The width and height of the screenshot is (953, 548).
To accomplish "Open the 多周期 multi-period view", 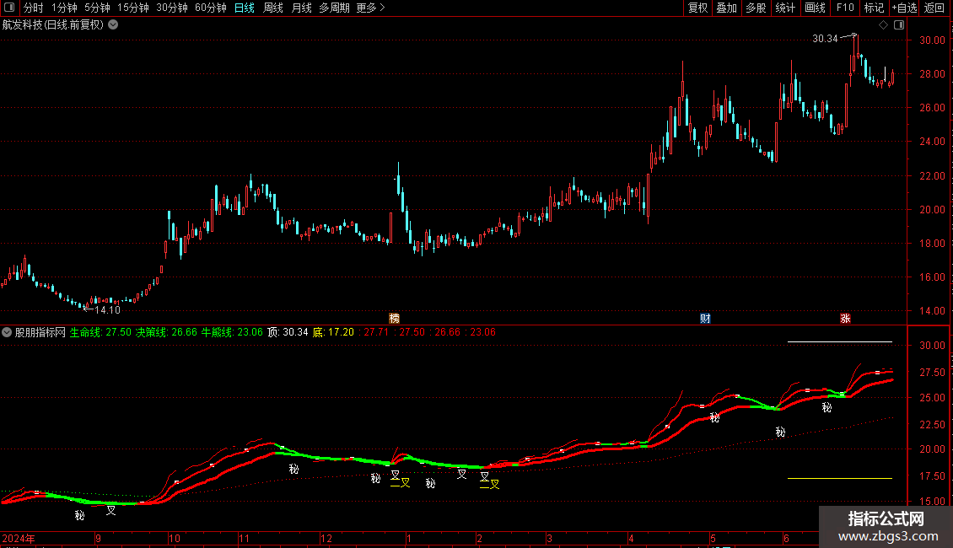I will pos(334,8).
